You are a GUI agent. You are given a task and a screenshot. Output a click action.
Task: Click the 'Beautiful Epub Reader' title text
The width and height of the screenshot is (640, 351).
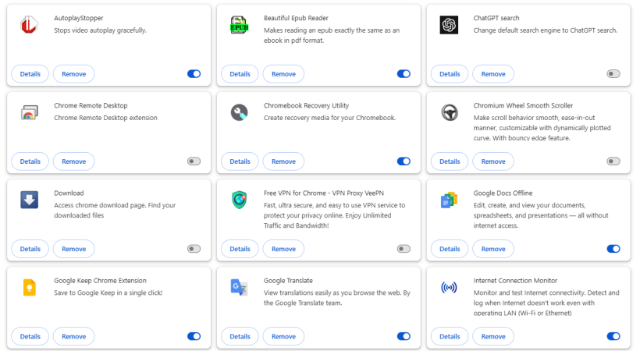[x=296, y=18]
